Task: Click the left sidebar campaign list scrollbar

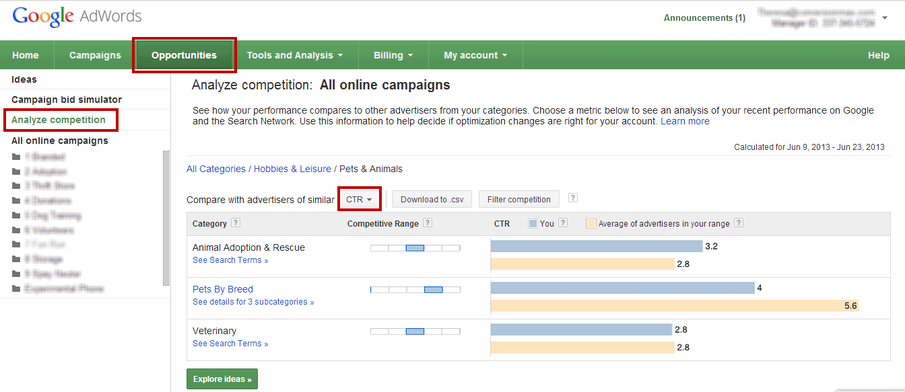Action: click(166, 218)
